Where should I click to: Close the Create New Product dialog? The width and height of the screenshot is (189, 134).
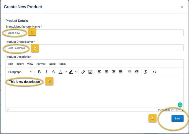pos(182,7)
